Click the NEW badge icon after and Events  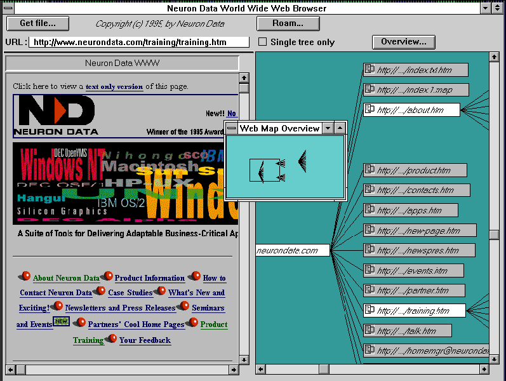(61, 321)
